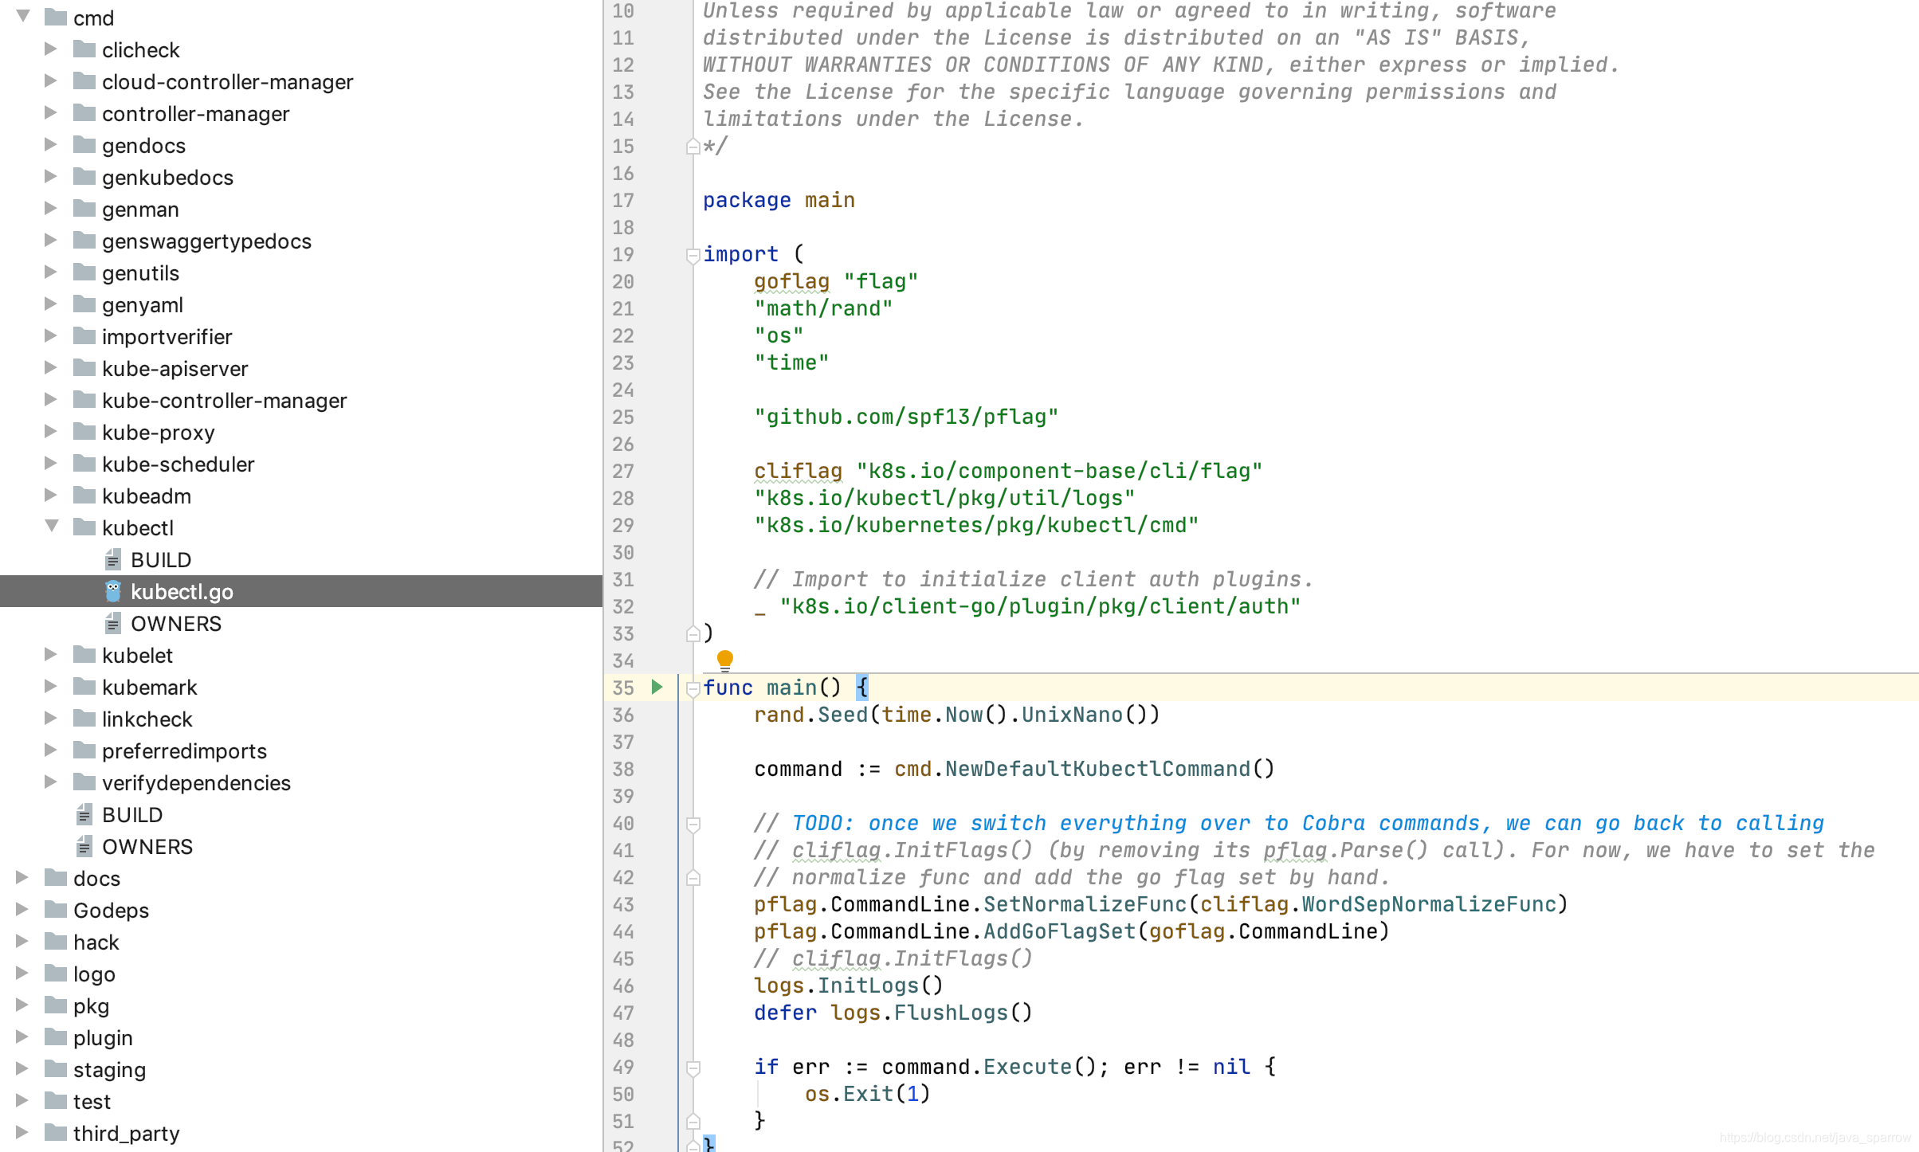Select controller-manager folder
This screenshot has height=1152, width=1919.
pos(195,114)
